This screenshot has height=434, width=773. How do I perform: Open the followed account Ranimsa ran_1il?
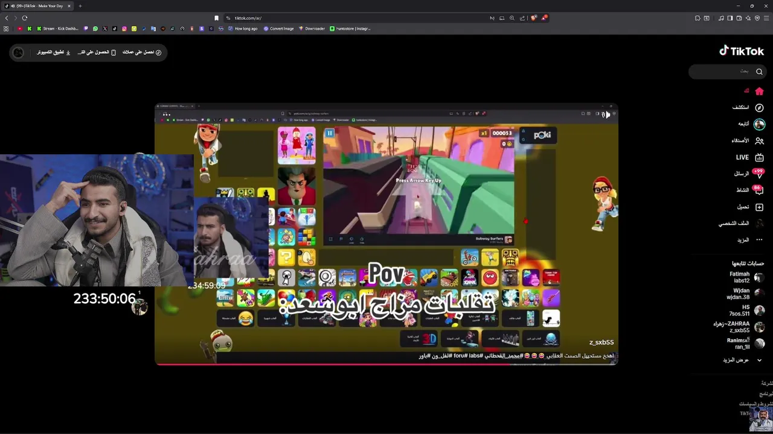pyautogui.click(x=746, y=344)
